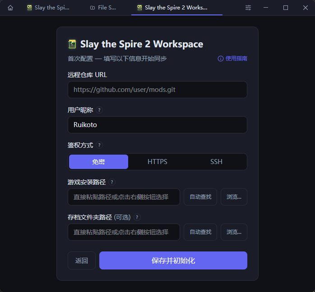Open the 使用指南 guide link
Viewport: 315px width, 292px height.
pyautogui.click(x=232, y=59)
